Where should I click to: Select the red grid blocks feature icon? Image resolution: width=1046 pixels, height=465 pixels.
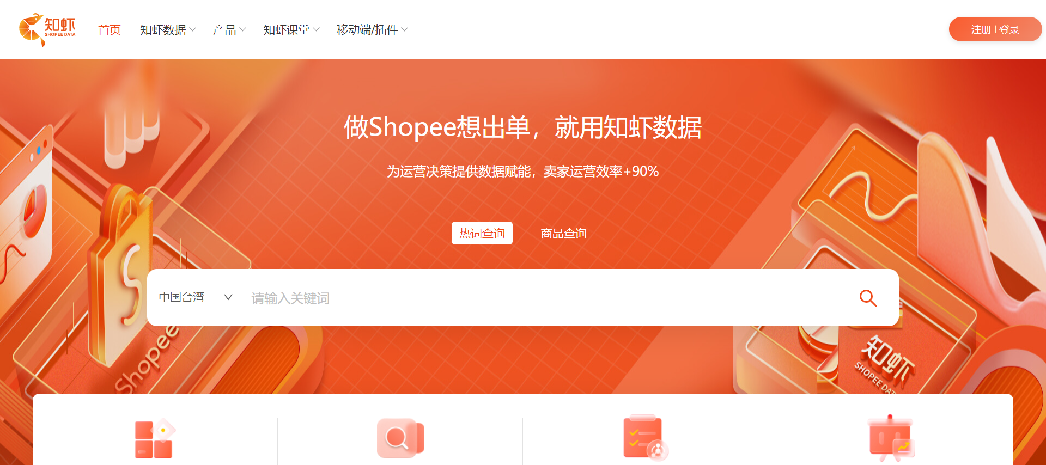[155, 439]
